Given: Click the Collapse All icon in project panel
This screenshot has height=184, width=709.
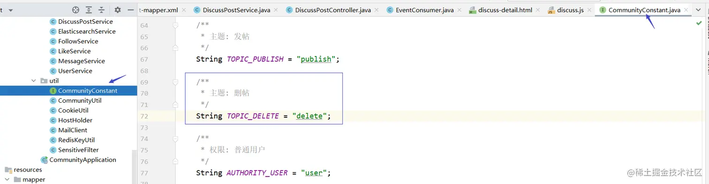Looking at the screenshot, I should (x=101, y=10).
